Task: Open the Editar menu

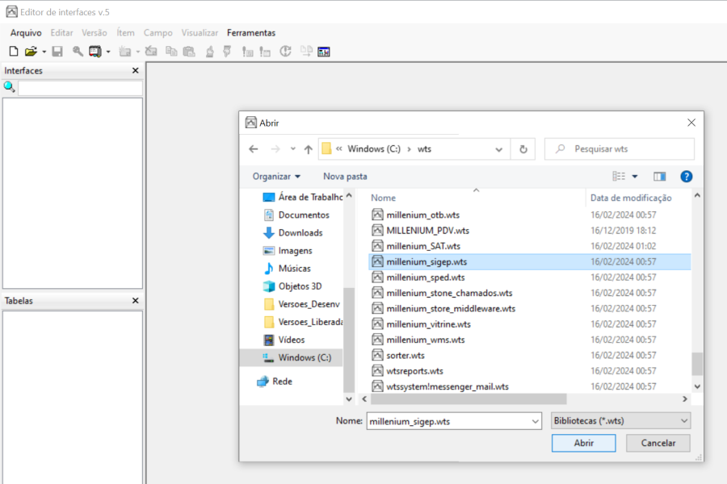Action: tap(61, 33)
